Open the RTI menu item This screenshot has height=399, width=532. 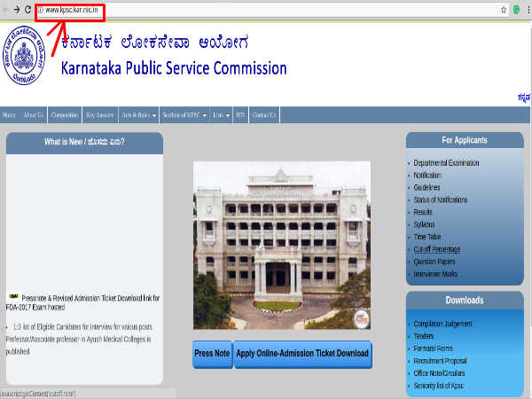coord(240,115)
